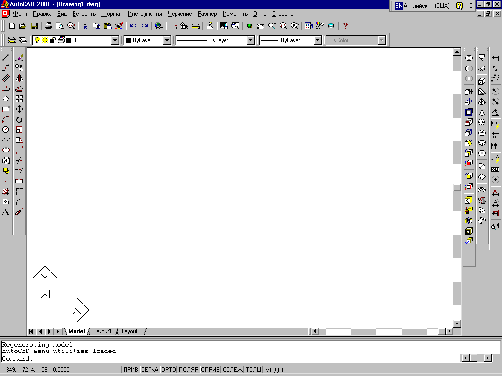The width and height of the screenshot is (502, 376).
Task: Select the Ellipse drawing tool
Action: point(6,150)
